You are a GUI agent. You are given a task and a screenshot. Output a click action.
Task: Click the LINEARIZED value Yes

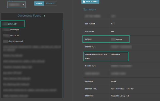pyautogui.click(x=112, y=32)
